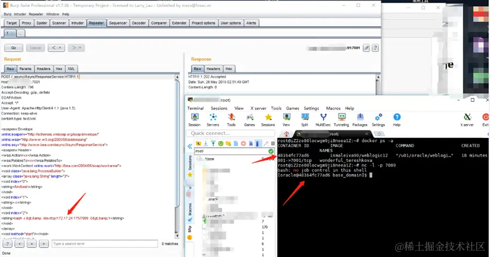Open the Session icon in MobaXterm toolbar

194,120
